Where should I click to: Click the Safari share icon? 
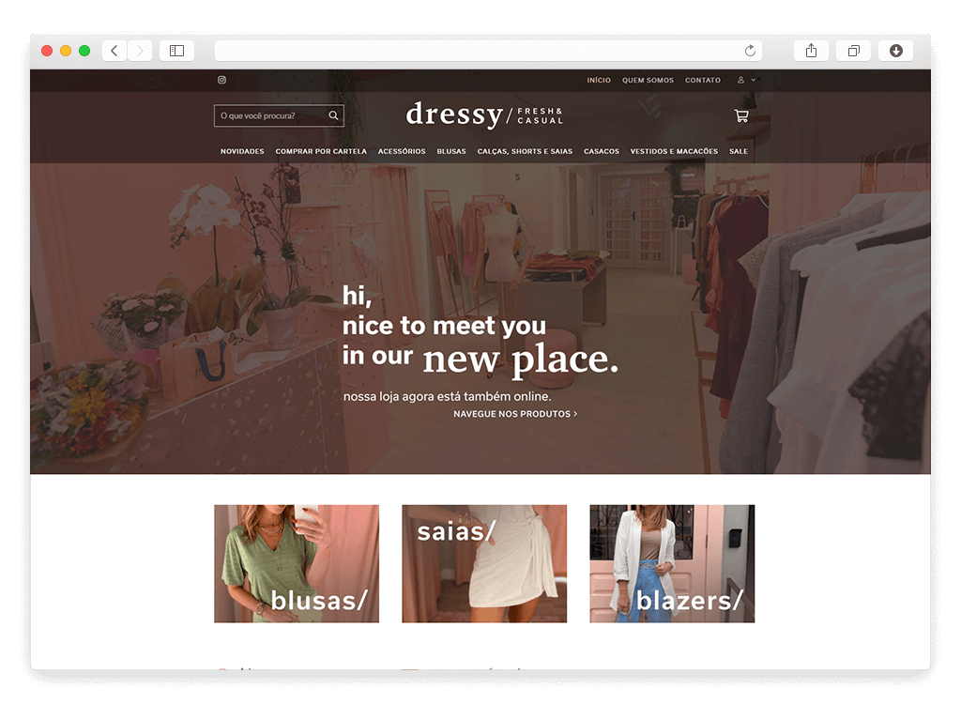(811, 51)
